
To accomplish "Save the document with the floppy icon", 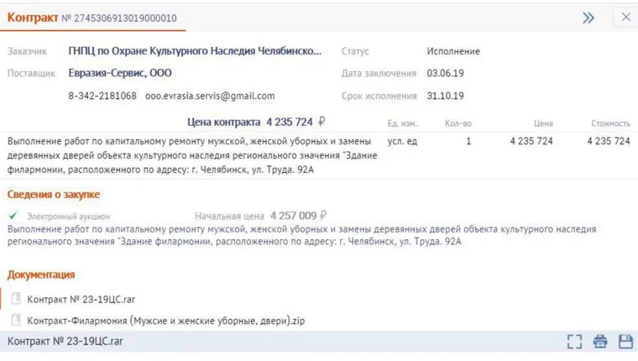I will click(x=625, y=342).
